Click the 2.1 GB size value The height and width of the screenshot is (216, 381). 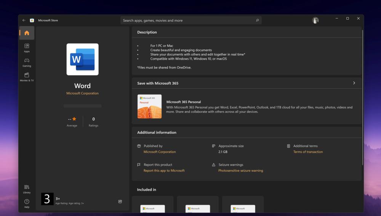coord(223,152)
